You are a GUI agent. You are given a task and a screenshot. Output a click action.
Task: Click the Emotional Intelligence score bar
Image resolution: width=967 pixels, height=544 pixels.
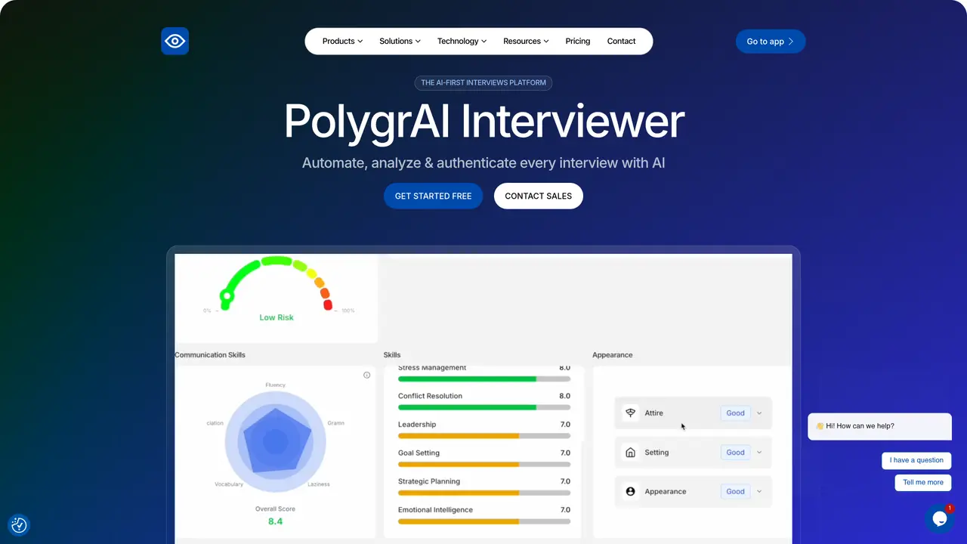tap(484, 521)
